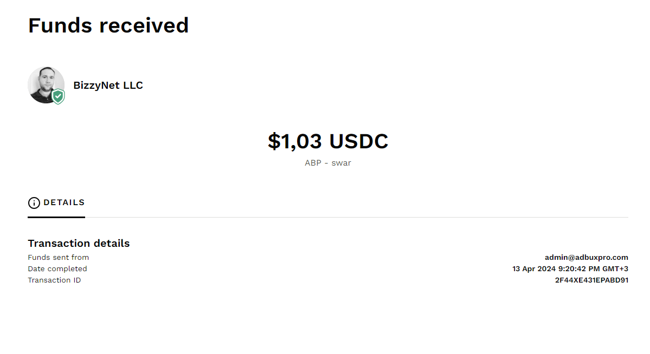Click the admin@adbuxpro.com sender email
650x354 pixels.
pos(586,258)
